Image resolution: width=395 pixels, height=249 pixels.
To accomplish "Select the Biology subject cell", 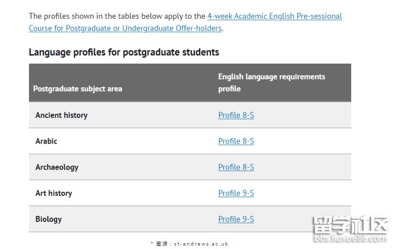I will tap(48, 219).
